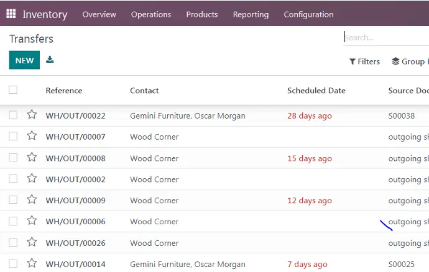
Task: Click the star next to WH/OUT/00014
Action: pyautogui.click(x=32, y=263)
